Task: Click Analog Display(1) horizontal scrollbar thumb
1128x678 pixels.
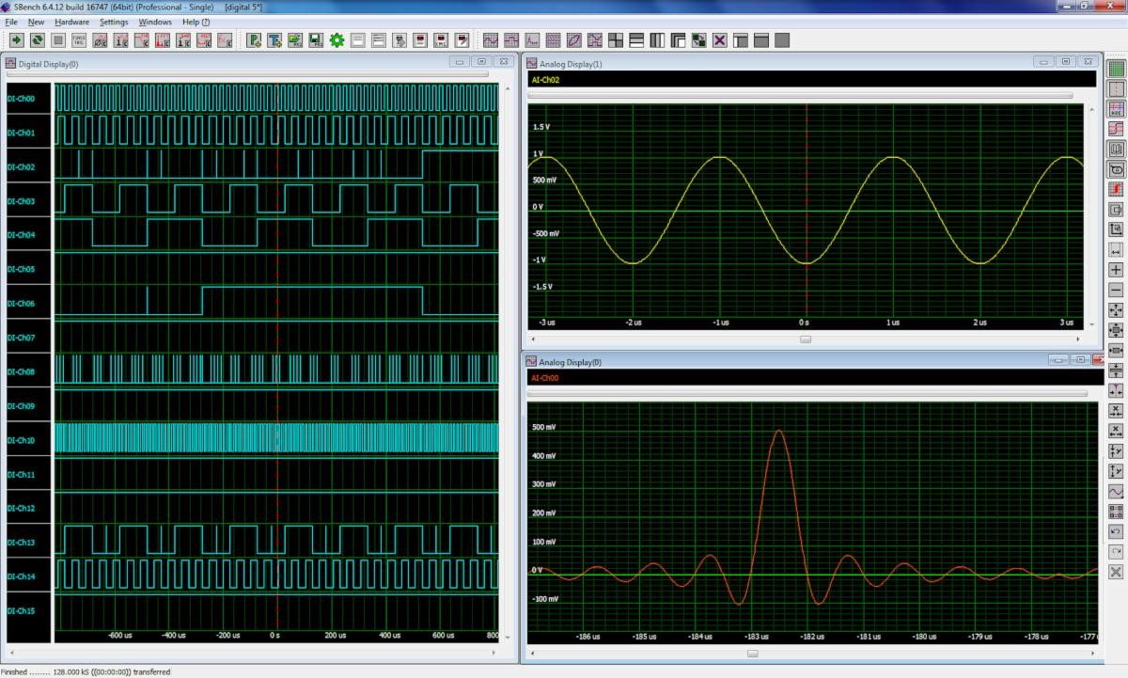Action: coord(805,339)
